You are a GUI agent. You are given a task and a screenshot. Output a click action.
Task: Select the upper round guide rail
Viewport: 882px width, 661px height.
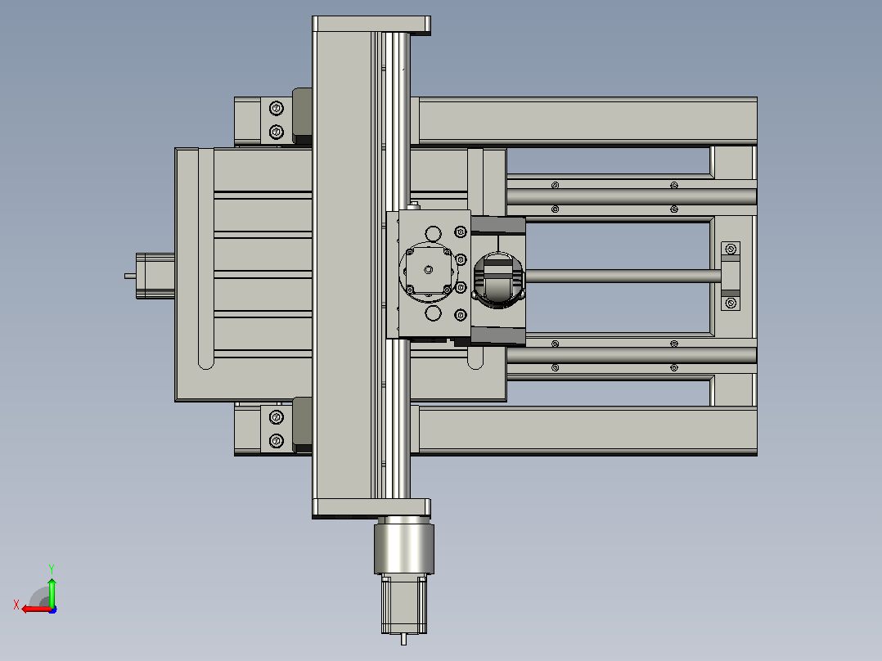tap(631, 197)
